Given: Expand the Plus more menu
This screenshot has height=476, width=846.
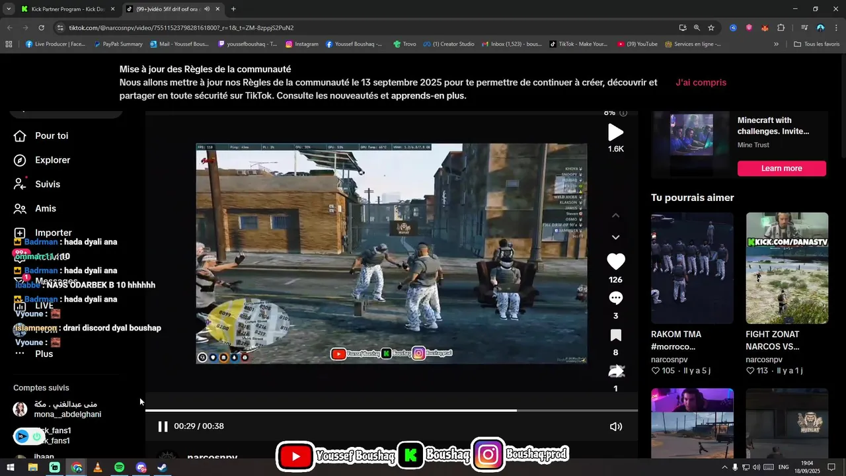Looking at the screenshot, I should [34, 354].
